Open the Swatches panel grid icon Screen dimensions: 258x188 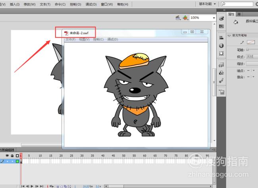pyautogui.click(x=221, y=26)
